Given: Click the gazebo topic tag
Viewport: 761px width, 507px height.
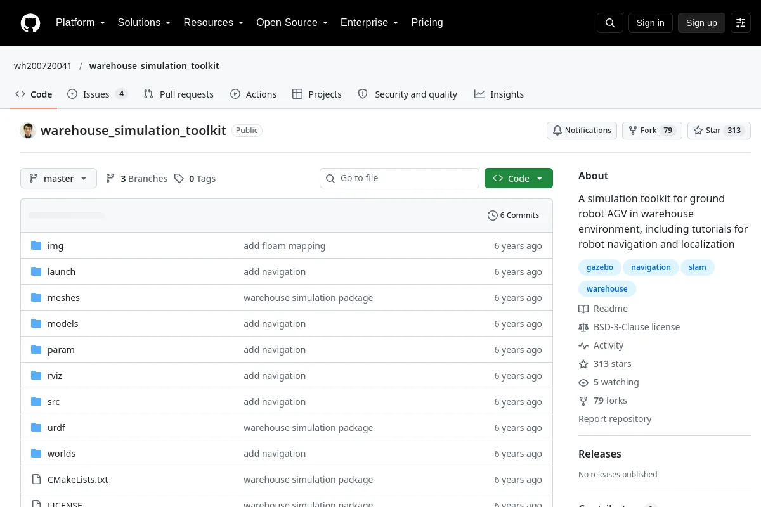Looking at the screenshot, I should pos(600,267).
